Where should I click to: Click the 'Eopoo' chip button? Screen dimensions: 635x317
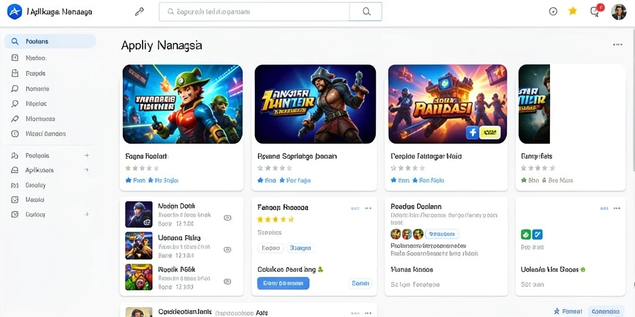click(x=270, y=248)
